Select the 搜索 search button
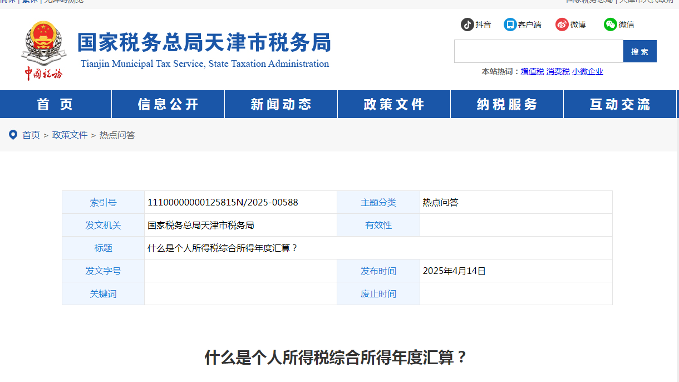 click(x=639, y=51)
